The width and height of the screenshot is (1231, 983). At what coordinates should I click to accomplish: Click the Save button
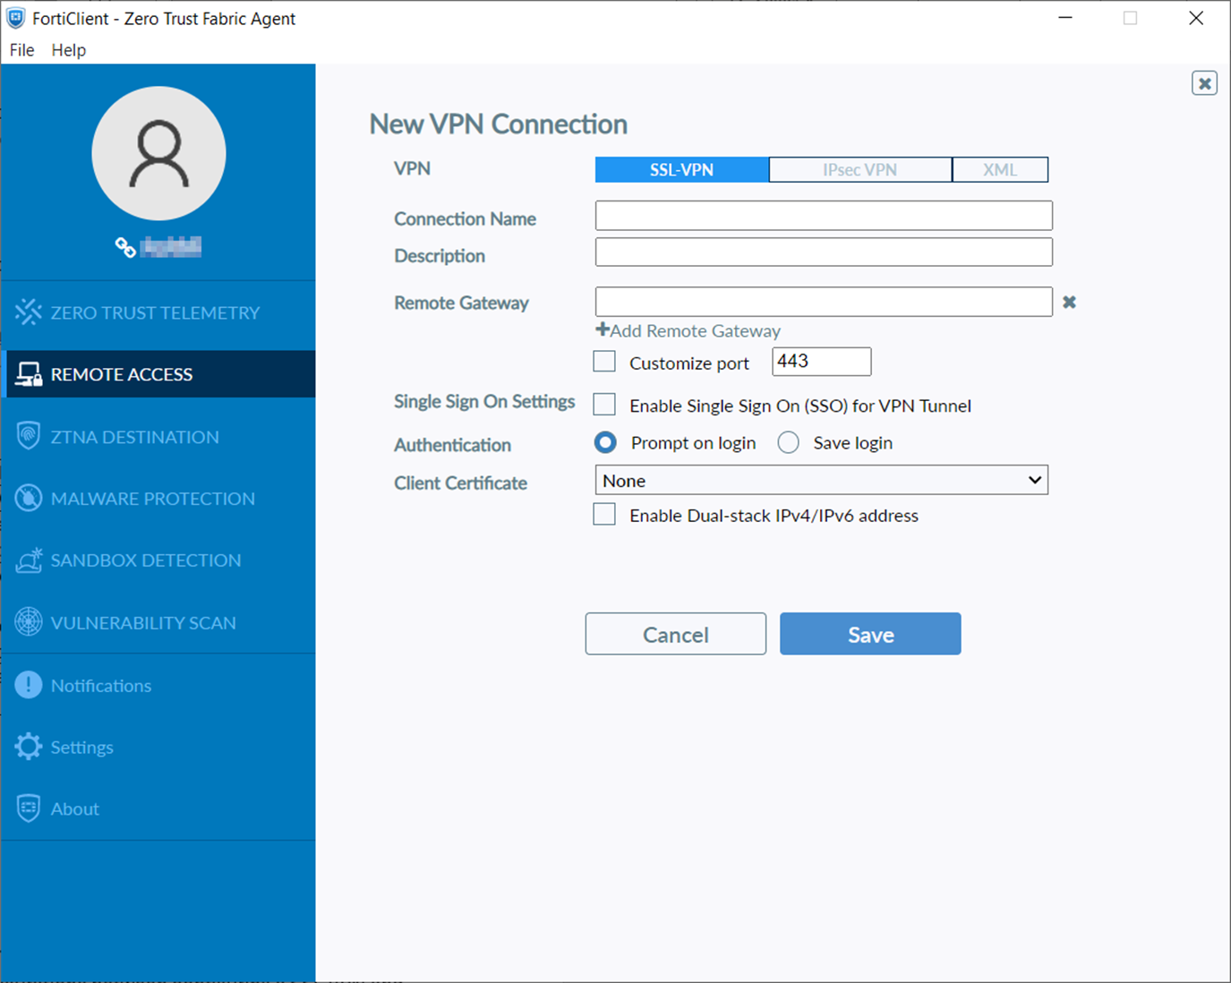(869, 634)
